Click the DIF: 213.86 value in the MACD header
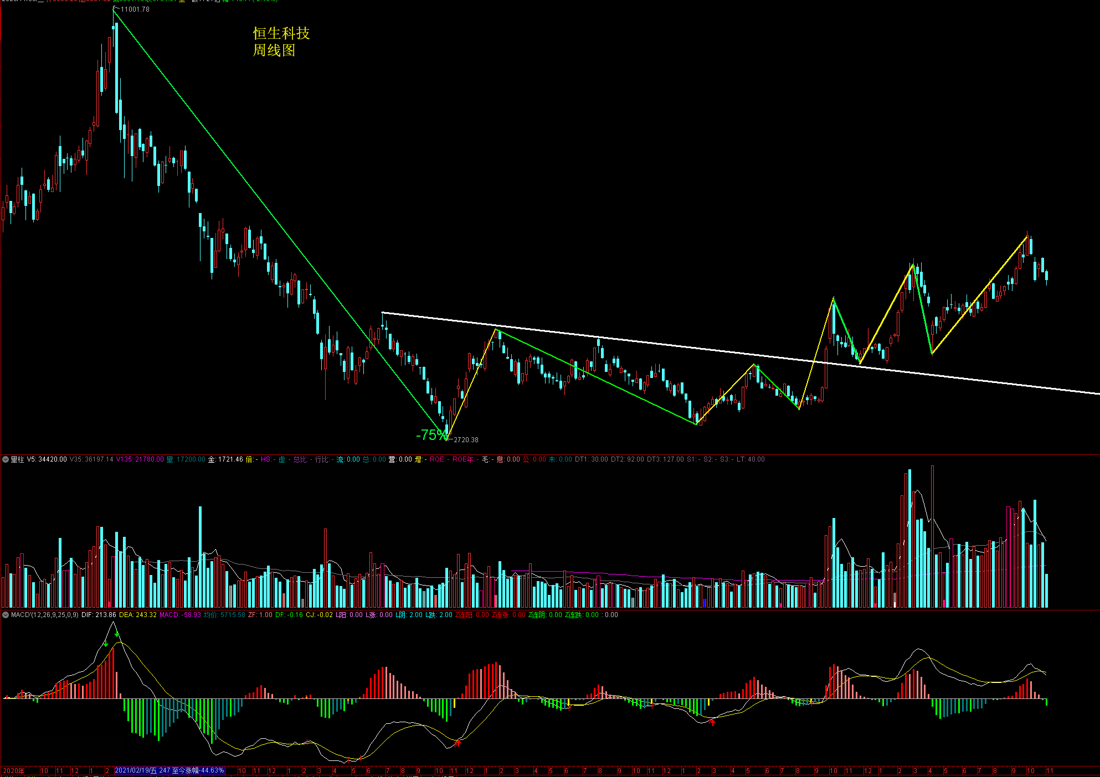 pyautogui.click(x=99, y=615)
